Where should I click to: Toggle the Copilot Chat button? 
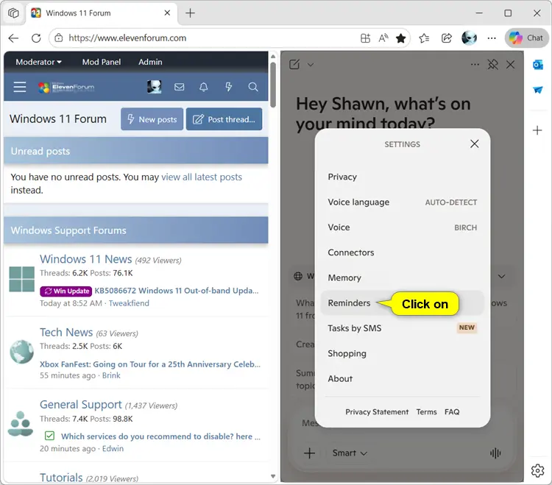[527, 38]
